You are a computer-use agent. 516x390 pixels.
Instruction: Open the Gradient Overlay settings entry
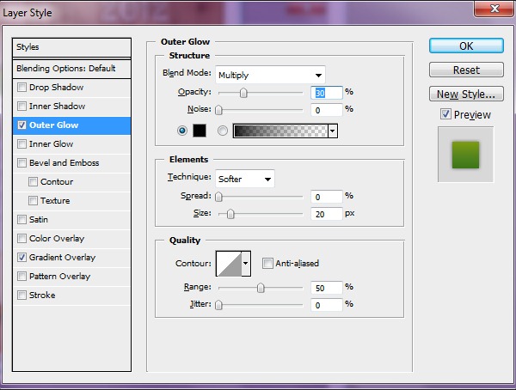pyautogui.click(x=62, y=257)
